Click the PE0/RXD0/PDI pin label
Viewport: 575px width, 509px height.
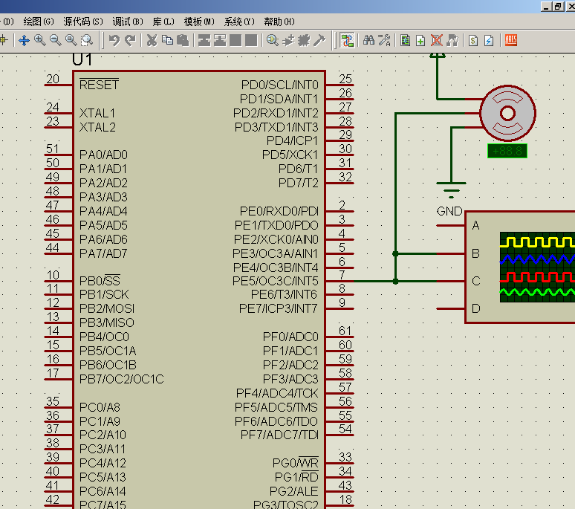tap(279, 212)
